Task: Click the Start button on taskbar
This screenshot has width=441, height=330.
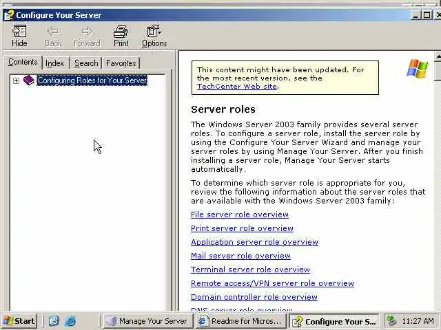Action: click(x=19, y=321)
